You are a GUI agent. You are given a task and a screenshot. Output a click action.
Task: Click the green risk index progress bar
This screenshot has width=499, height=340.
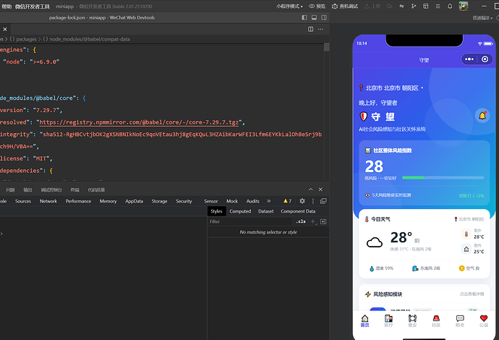443,178
